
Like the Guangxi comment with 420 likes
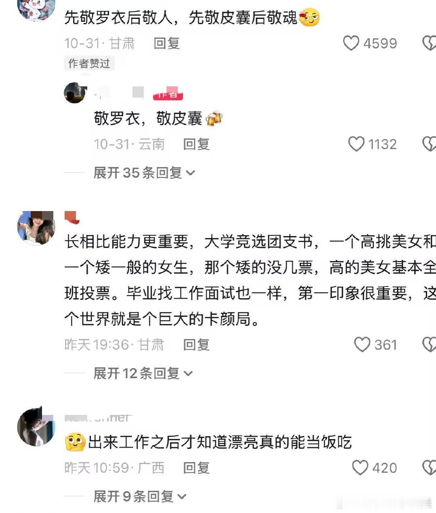(360, 468)
